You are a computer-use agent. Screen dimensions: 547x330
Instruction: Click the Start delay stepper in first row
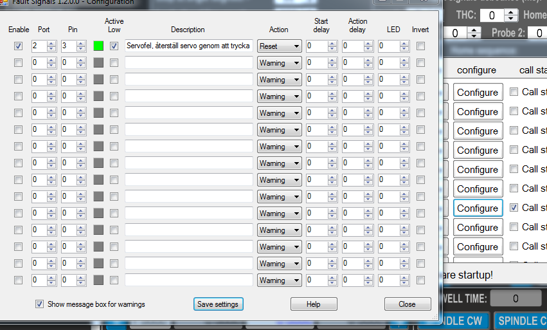click(321, 46)
